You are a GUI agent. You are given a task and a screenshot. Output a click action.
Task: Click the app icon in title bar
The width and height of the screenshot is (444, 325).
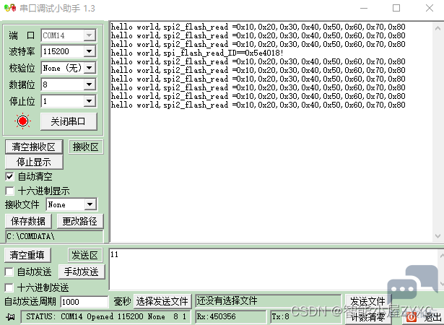click(x=10, y=8)
